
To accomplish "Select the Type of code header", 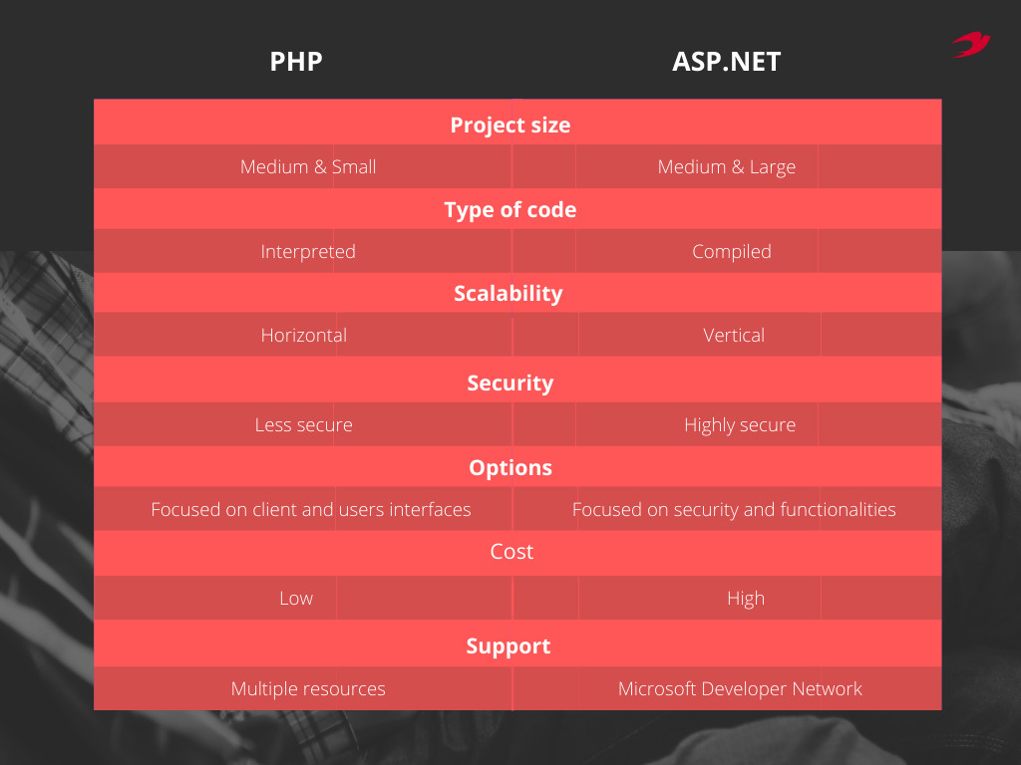I will (510, 210).
